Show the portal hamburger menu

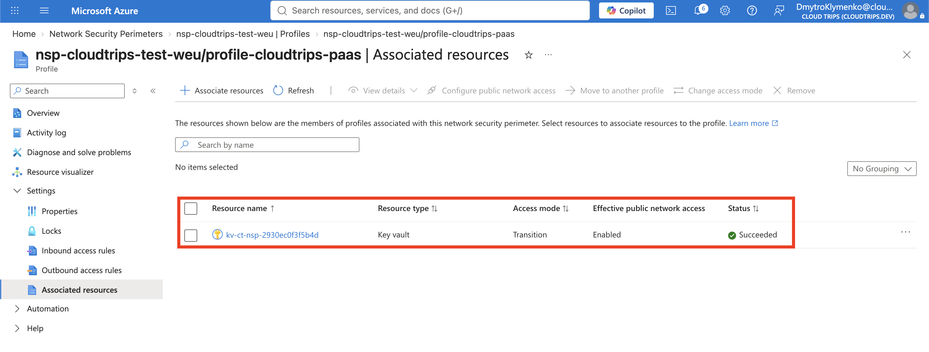tap(44, 11)
